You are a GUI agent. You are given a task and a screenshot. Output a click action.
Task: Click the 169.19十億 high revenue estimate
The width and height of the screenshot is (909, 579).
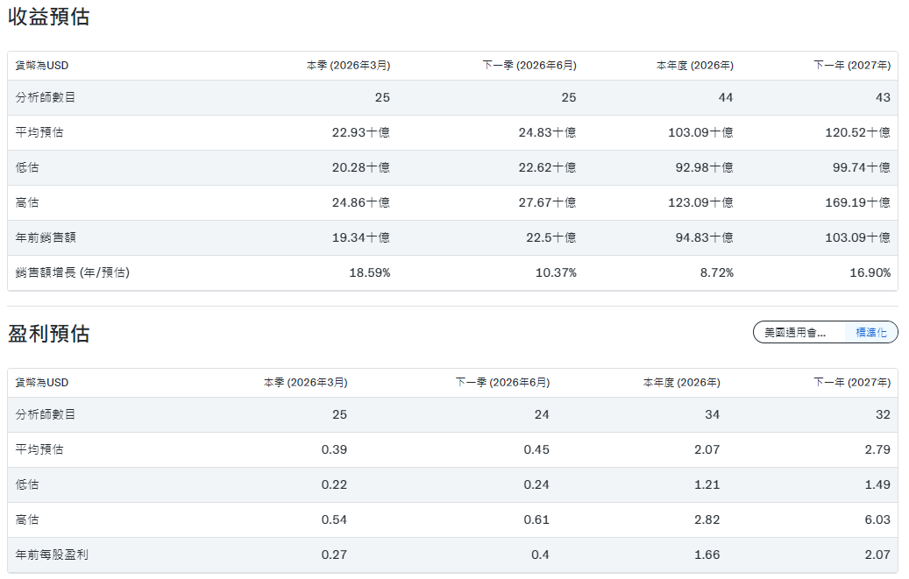(861, 202)
